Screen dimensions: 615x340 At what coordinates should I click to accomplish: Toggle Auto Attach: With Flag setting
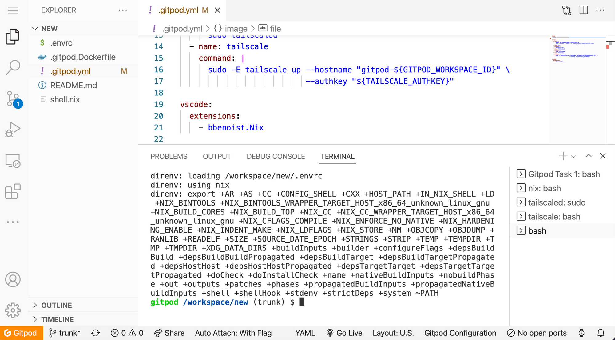(233, 333)
